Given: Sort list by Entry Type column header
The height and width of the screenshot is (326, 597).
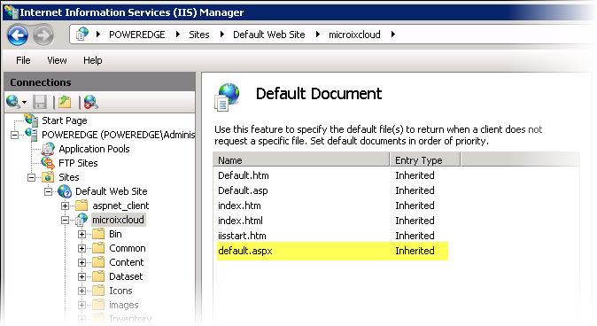Looking at the screenshot, I should click(425, 160).
